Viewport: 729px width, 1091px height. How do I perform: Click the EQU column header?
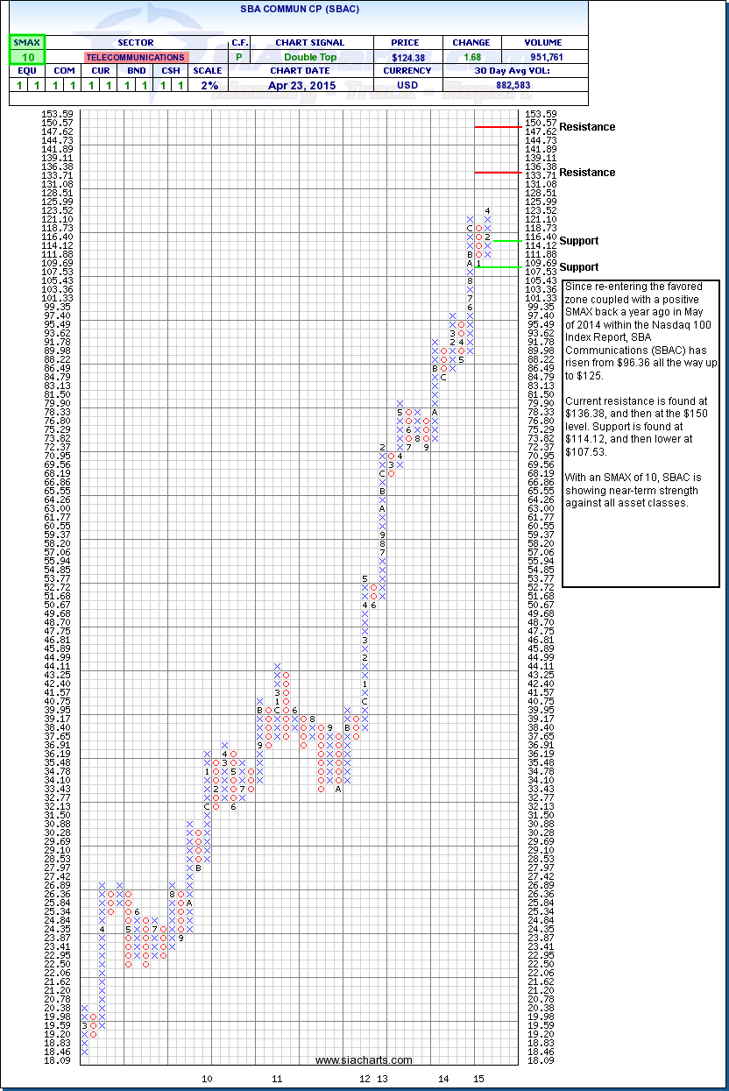point(26,71)
